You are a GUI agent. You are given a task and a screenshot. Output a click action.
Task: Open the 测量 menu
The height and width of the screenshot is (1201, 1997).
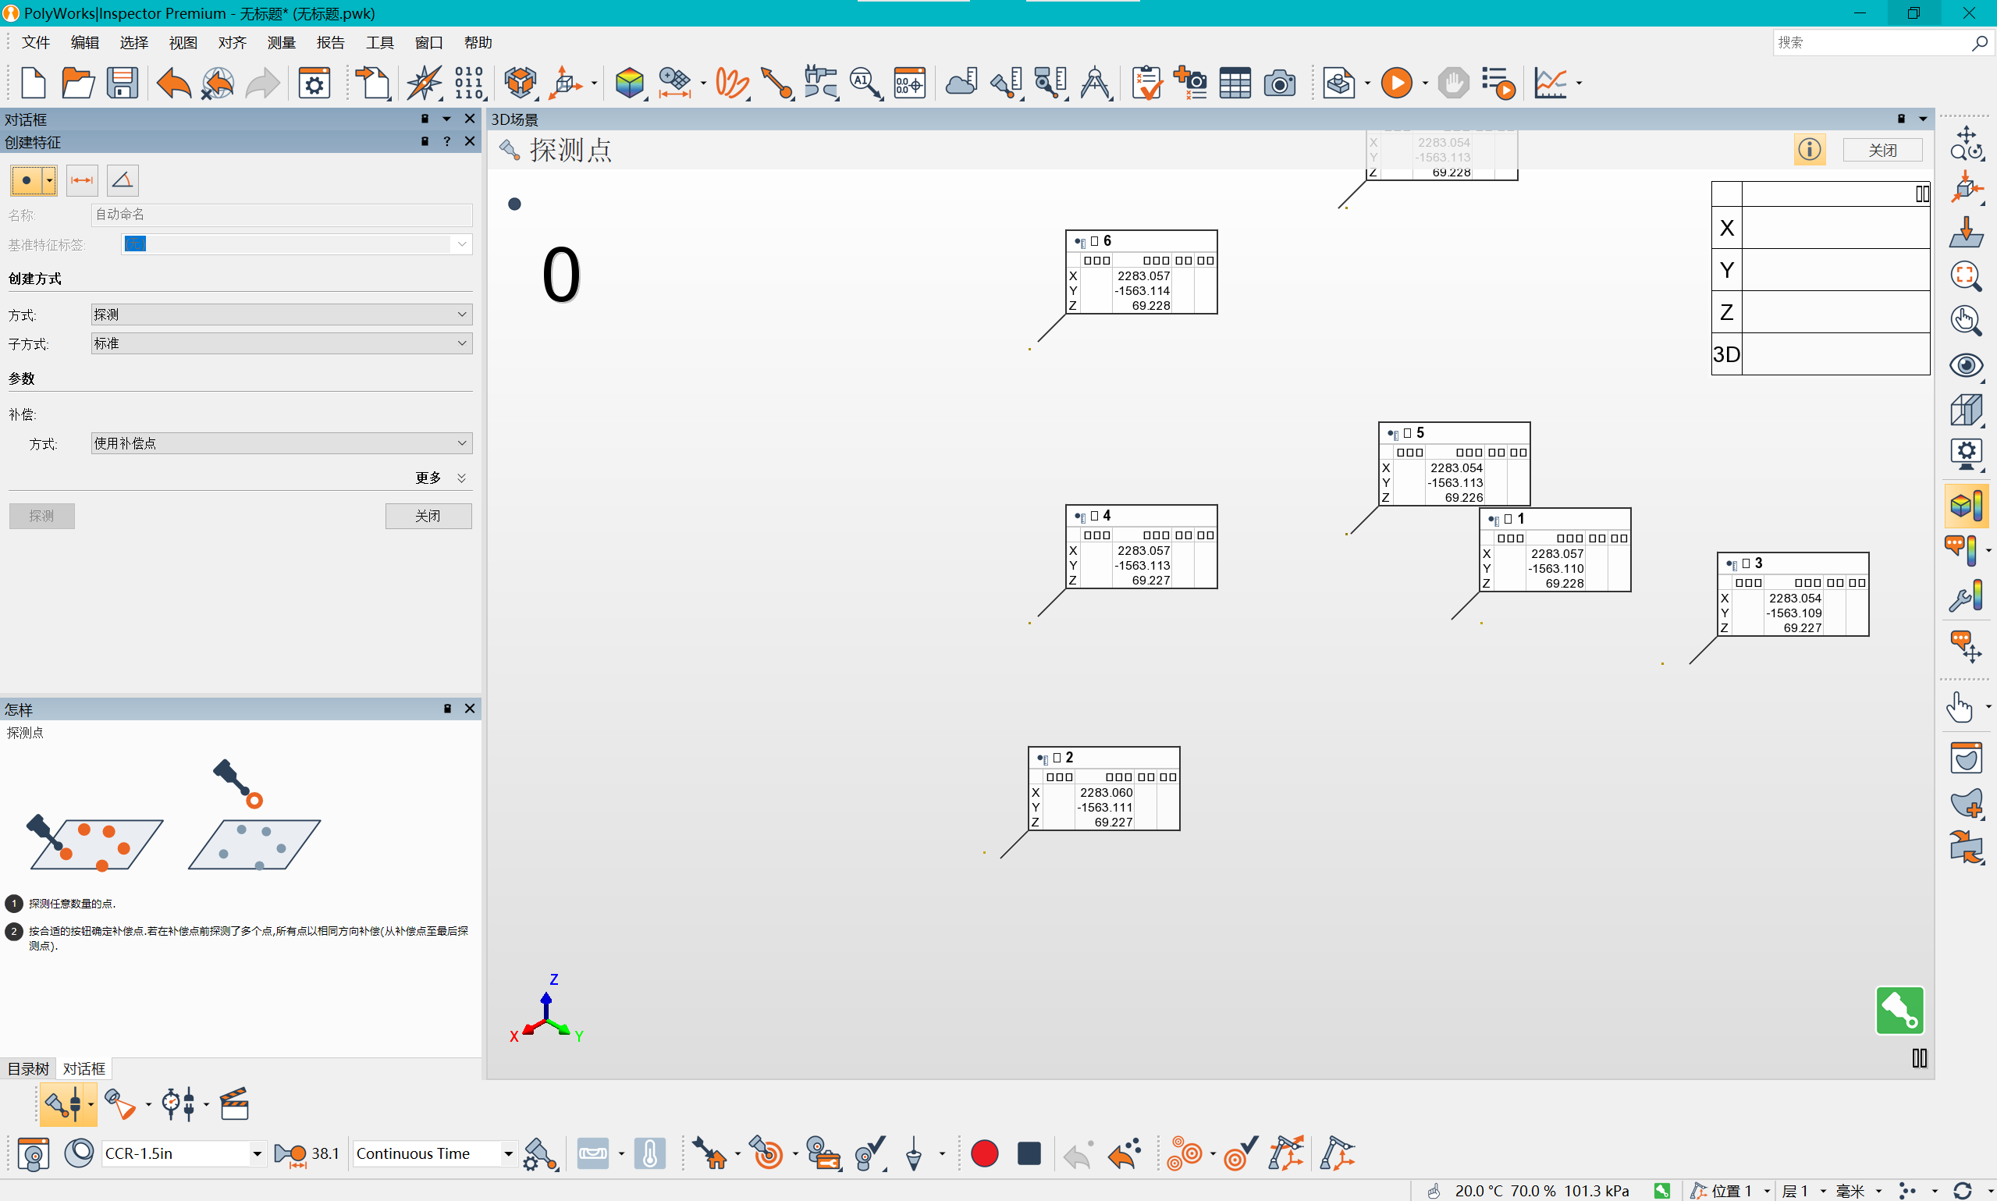point(282,42)
